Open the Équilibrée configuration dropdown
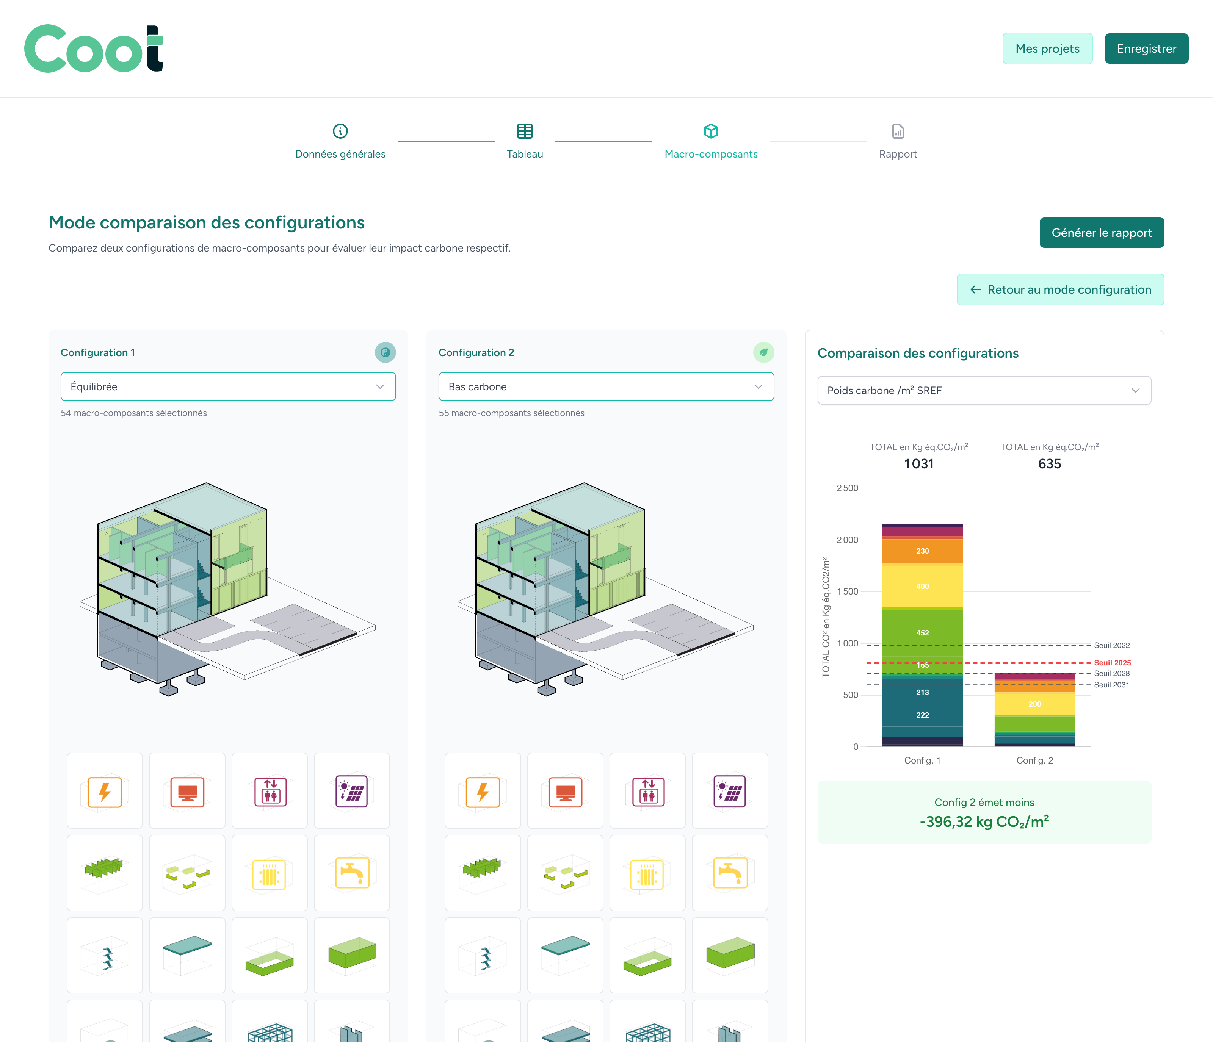This screenshot has height=1042, width=1213. [228, 386]
